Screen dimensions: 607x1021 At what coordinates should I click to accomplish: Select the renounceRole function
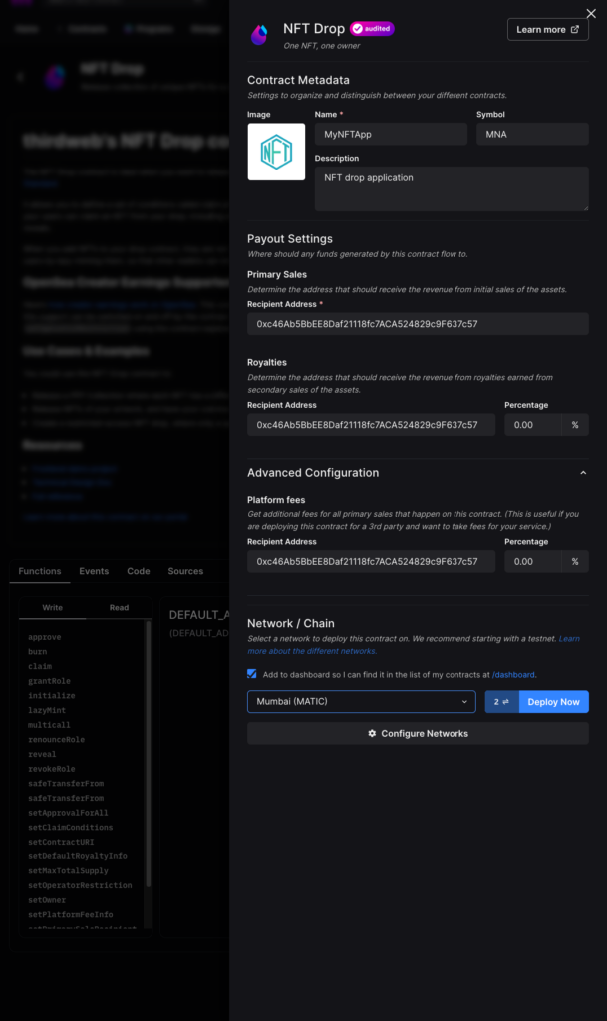tap(56, 740)
